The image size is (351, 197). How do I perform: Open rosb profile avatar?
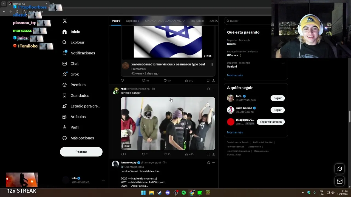(x=116, y=91)
